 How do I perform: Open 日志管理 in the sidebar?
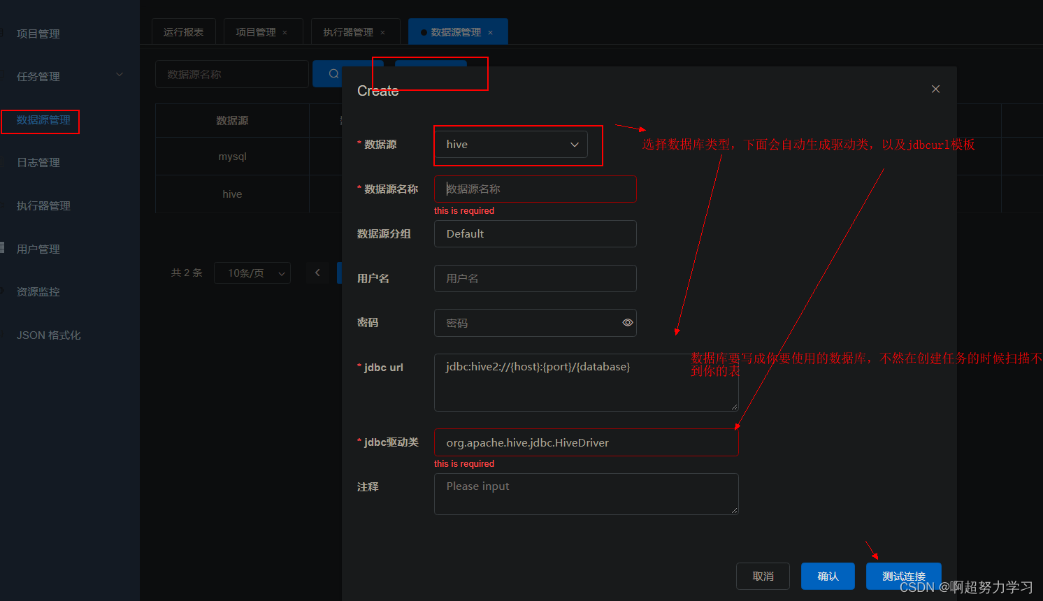pyautogui.click(x=38, y=163)
